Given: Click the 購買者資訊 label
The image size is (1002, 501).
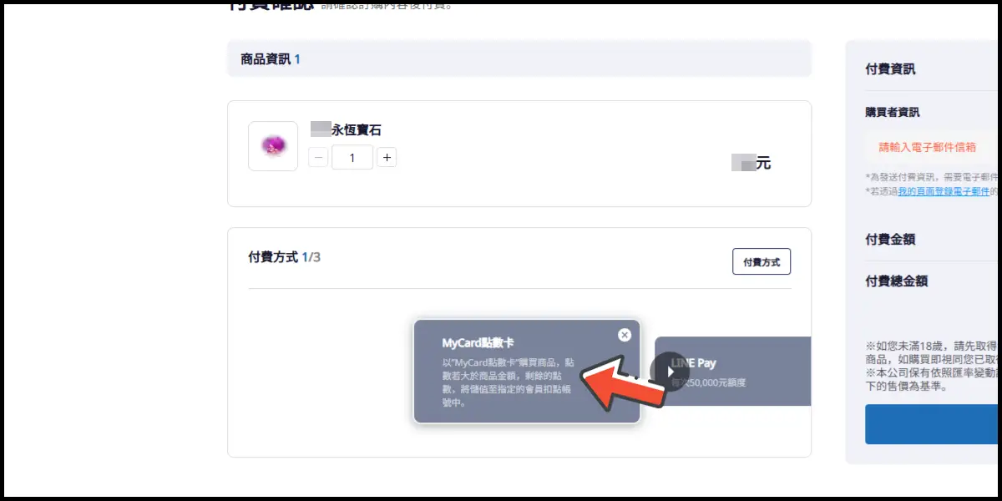Looking at the screenshot, I should pos(892,112).
